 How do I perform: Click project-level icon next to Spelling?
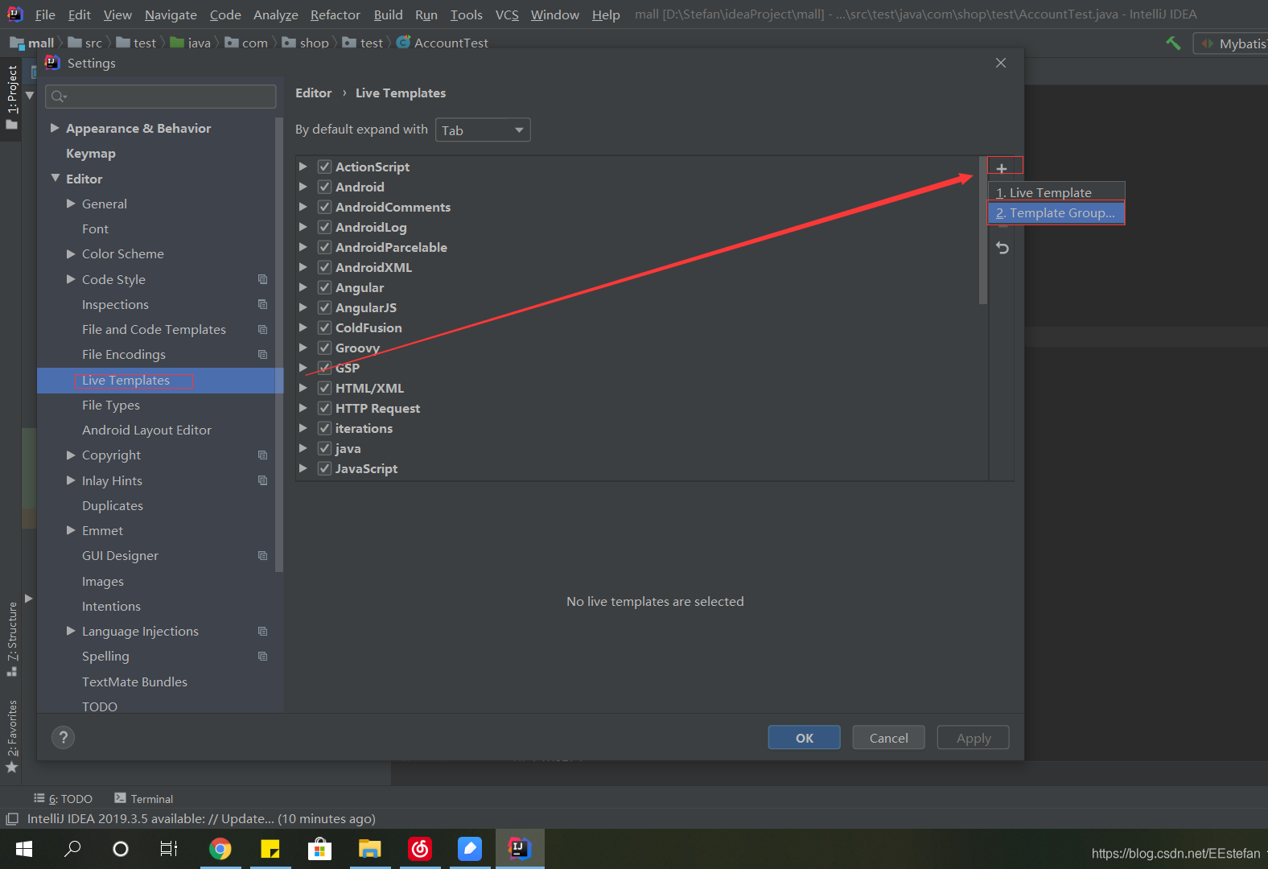coord(262,656)
